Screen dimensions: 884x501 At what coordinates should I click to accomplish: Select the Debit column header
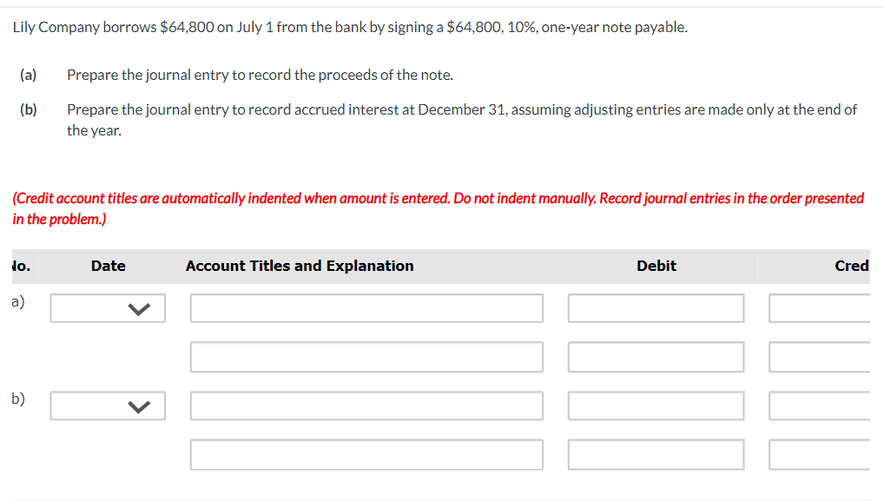[656, 266]
